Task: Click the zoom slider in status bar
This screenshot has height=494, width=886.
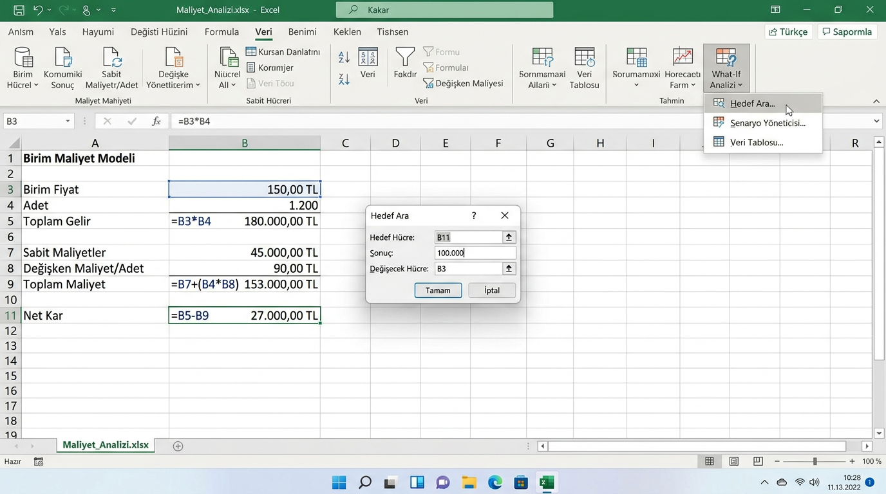Action: coord(815,461)
